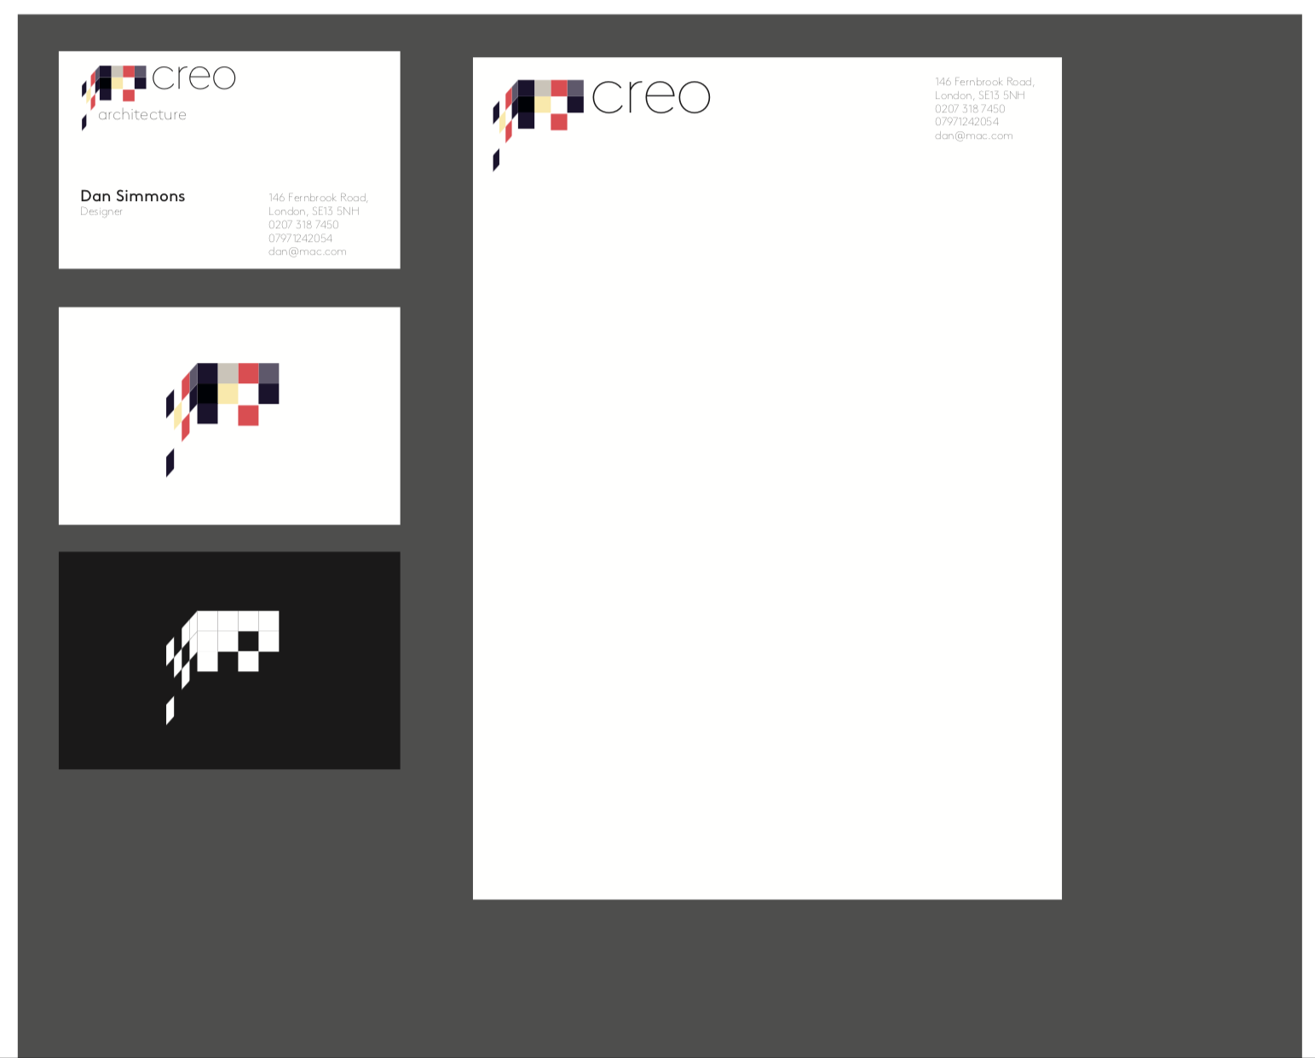Select the 'Dan Simmons' name text
The height and width of the screenshot is (1058, 1315).
[x=132, y=196]
